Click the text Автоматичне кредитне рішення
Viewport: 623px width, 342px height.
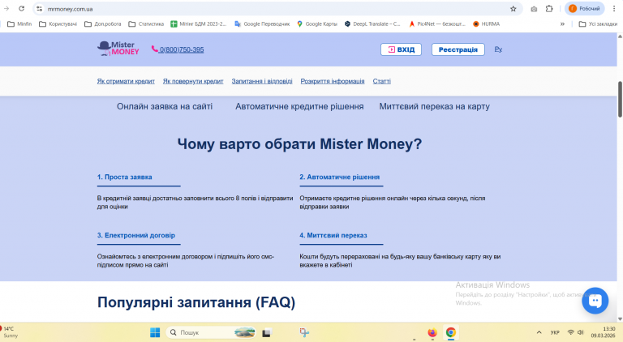(x=299, y=106)
